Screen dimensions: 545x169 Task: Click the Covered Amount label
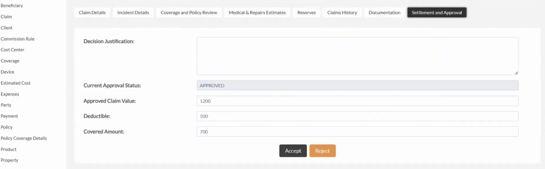[x=104, y=131]
